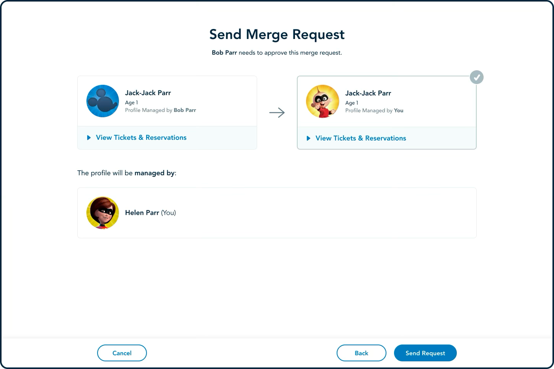
Task: Click 'Profile Managed by Bob Parr' text
Action: 161,110
